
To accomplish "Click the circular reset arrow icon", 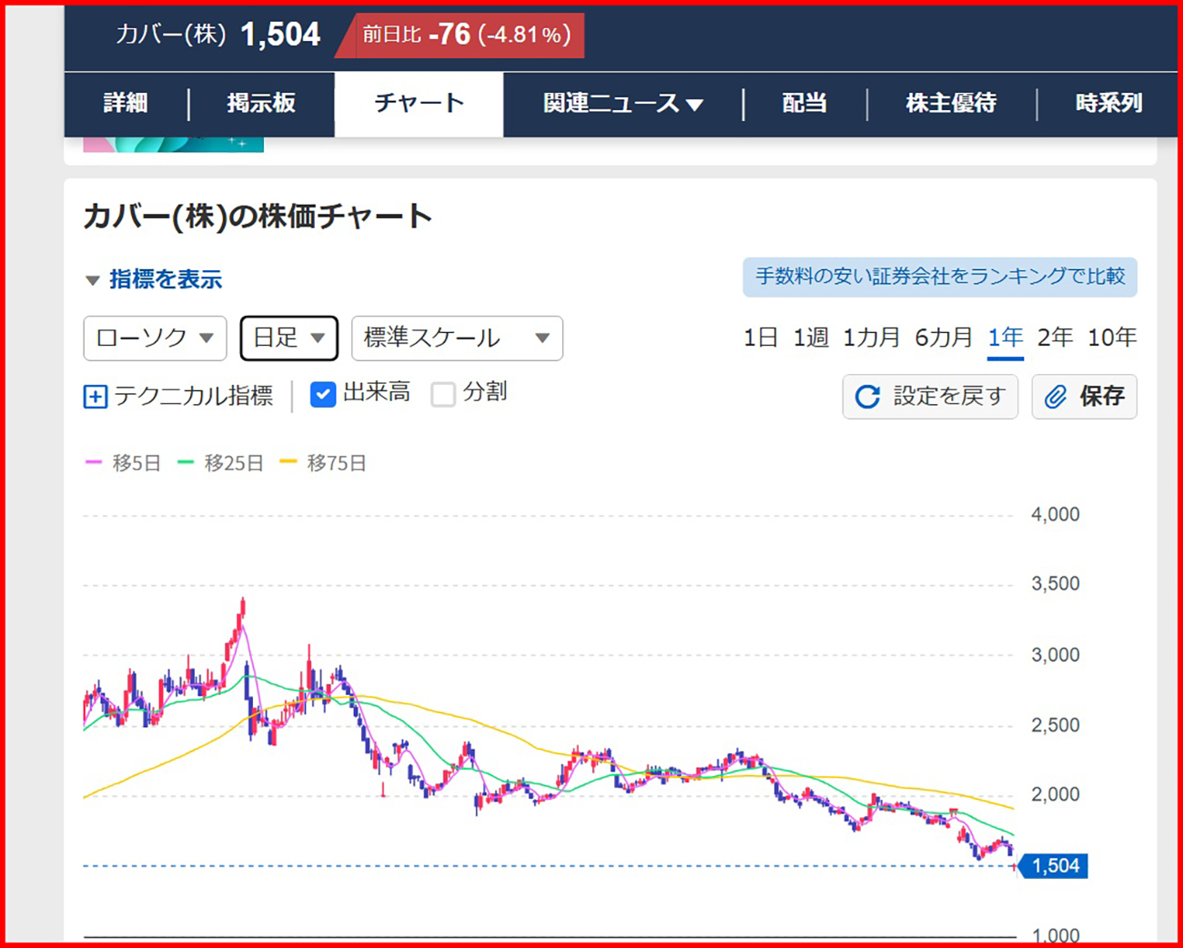I will tap(867, 397).
